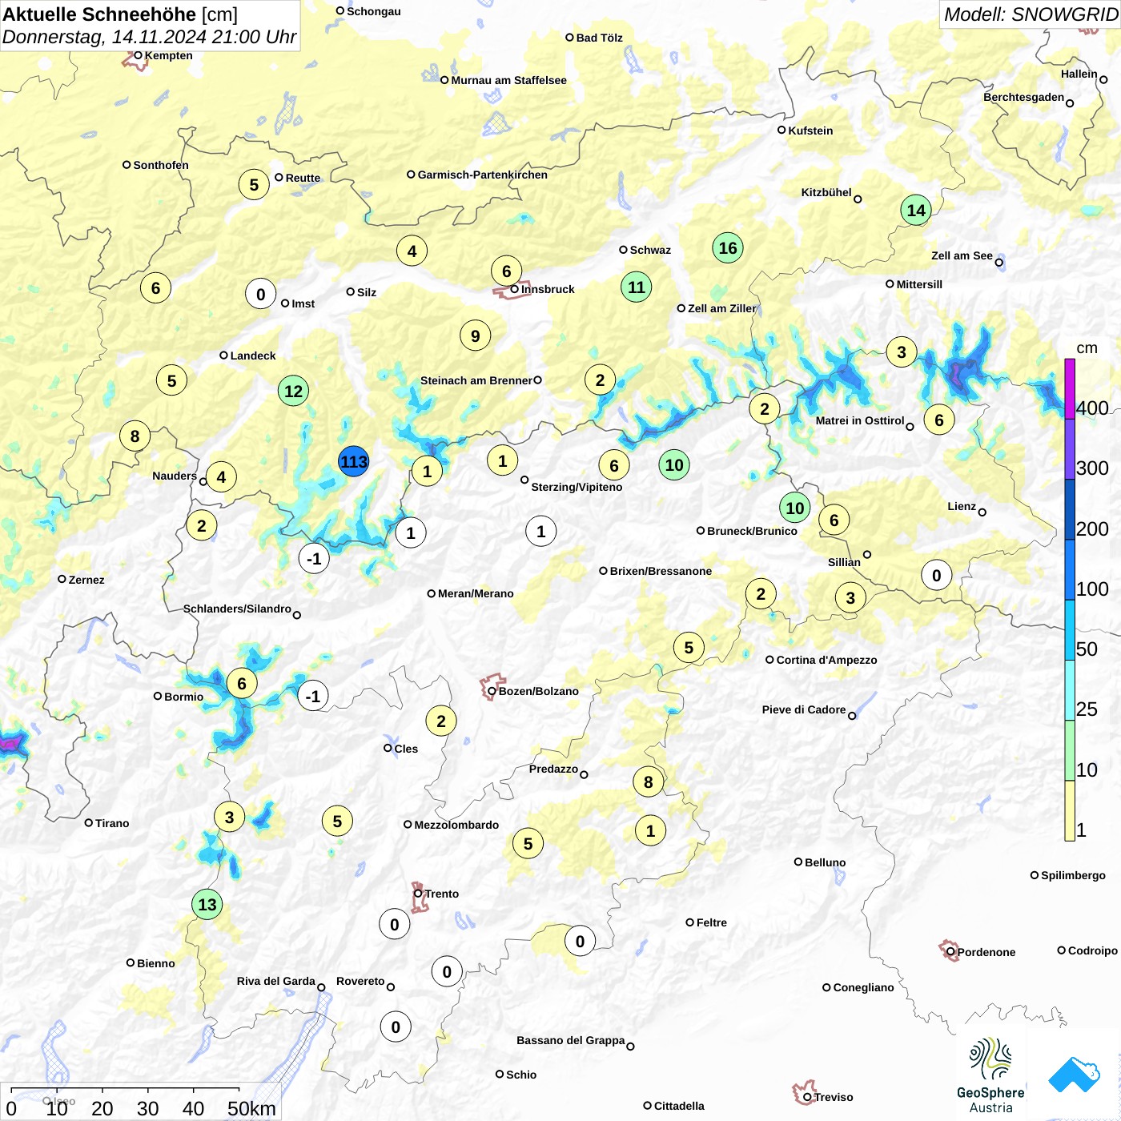Click the Kempten city label
The width and height of the screenshot is (1121, 1121).
click(x=168, y=55)
